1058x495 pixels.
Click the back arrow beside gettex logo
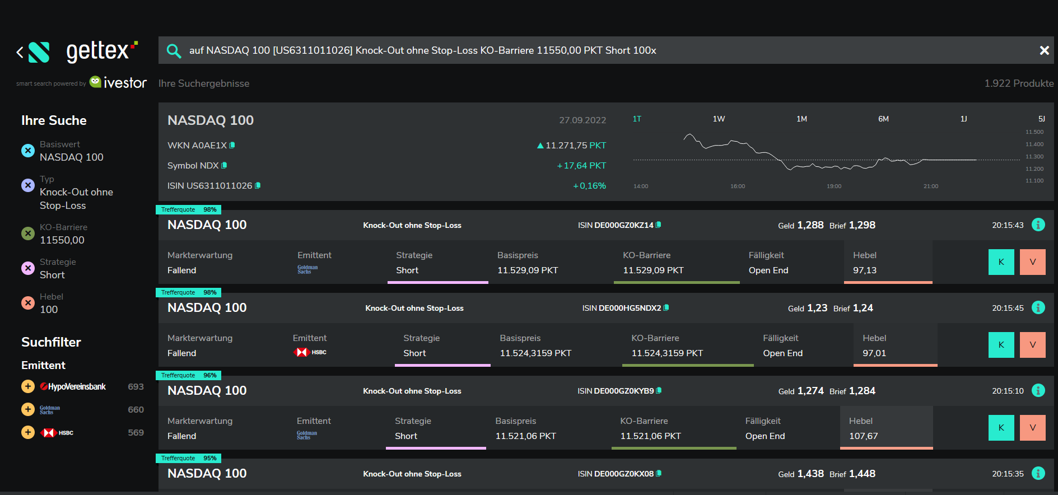20,53
